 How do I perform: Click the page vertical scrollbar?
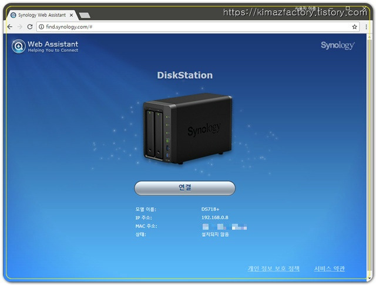coord(370,156)
